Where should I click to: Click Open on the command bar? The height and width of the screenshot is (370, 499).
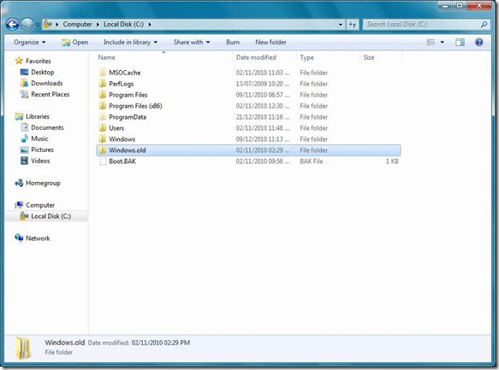[75, 42]
